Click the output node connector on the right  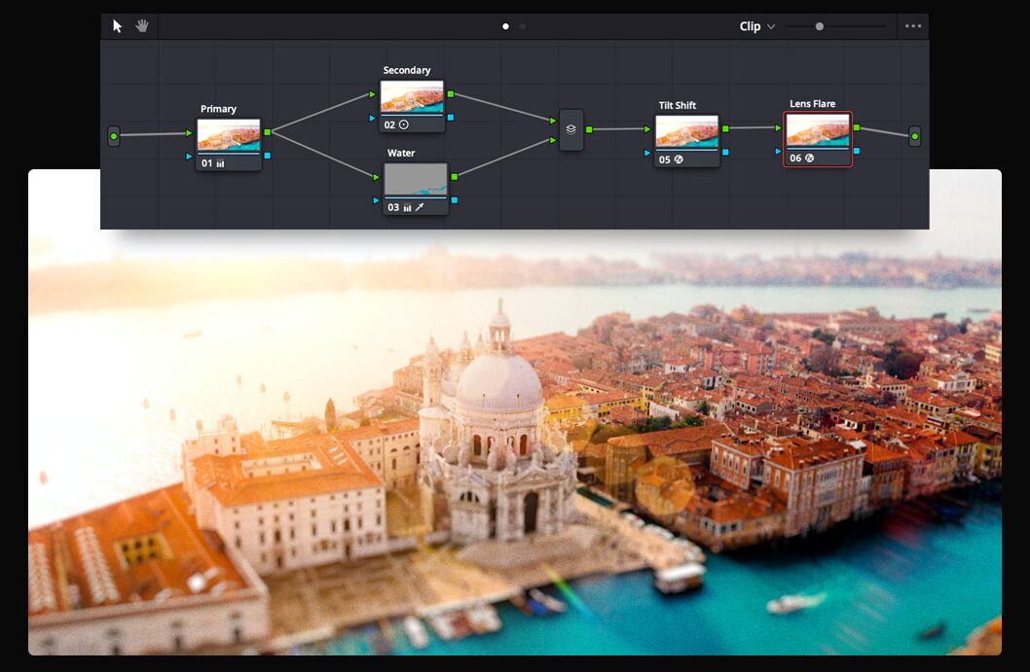click(914, 136)
